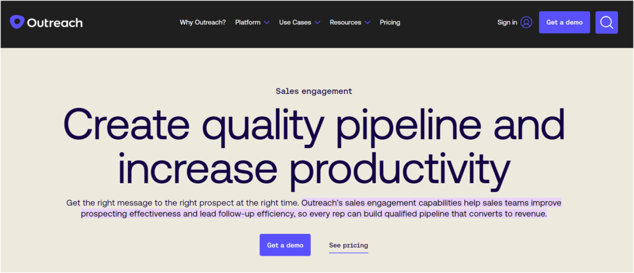
Task: Click the Outreach logo in header
Action: [46, 22]
